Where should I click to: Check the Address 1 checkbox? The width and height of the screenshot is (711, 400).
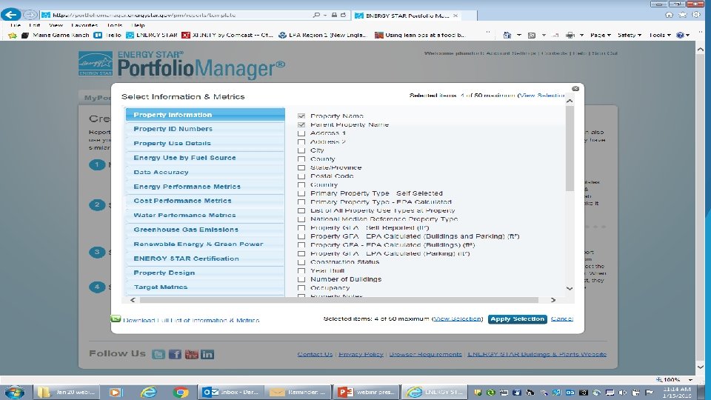(x=301, y=133)
